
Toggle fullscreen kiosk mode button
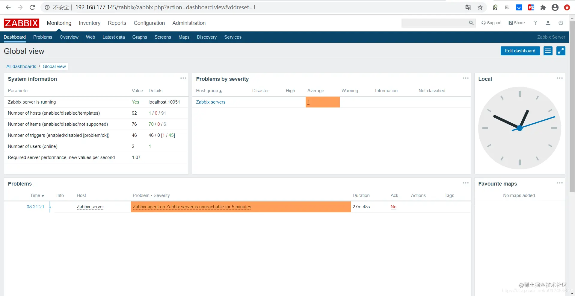[x=561, y=51]
